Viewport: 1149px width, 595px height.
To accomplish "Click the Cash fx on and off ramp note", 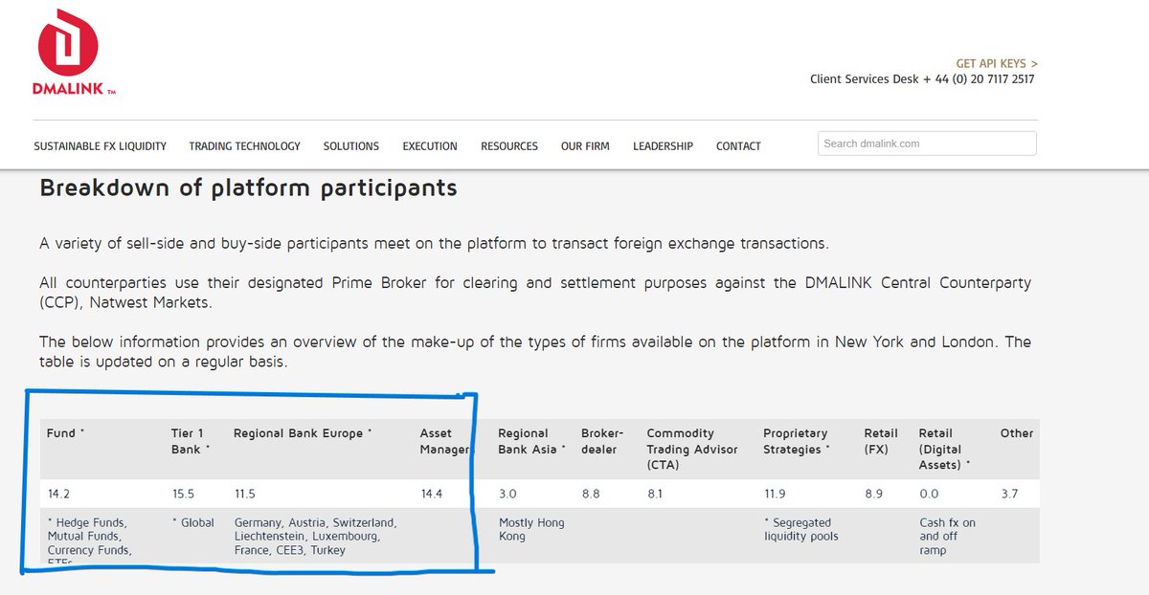I will point(947,537).
